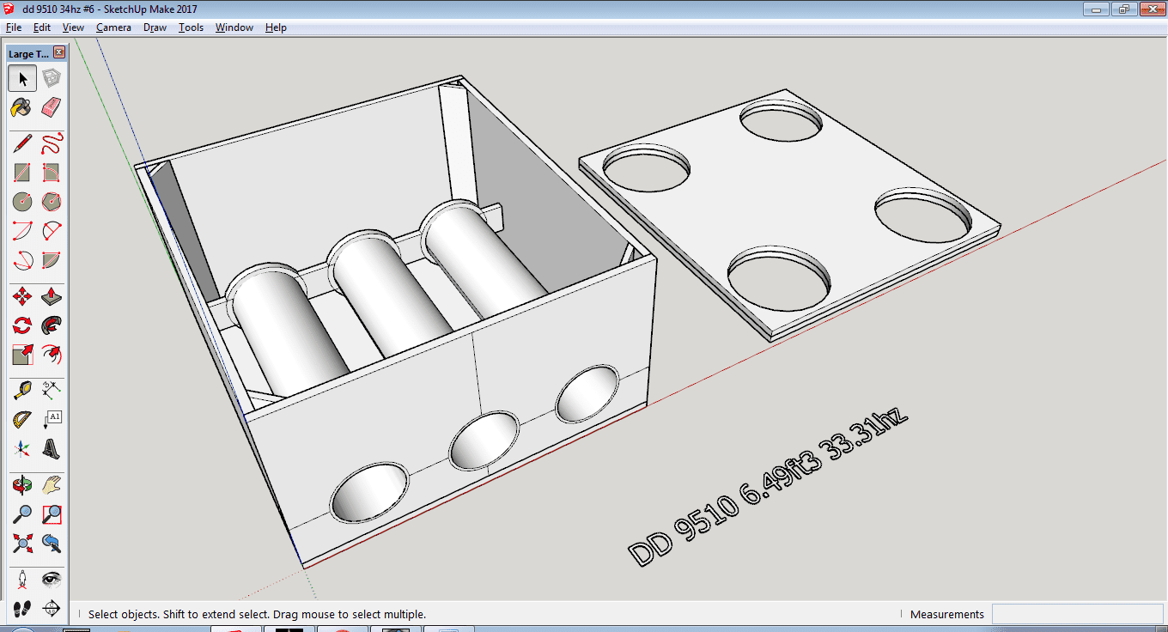Open the View menu
Image resolution: width=1168 pixels, height=632 pixels.
(x=73, y=27)
